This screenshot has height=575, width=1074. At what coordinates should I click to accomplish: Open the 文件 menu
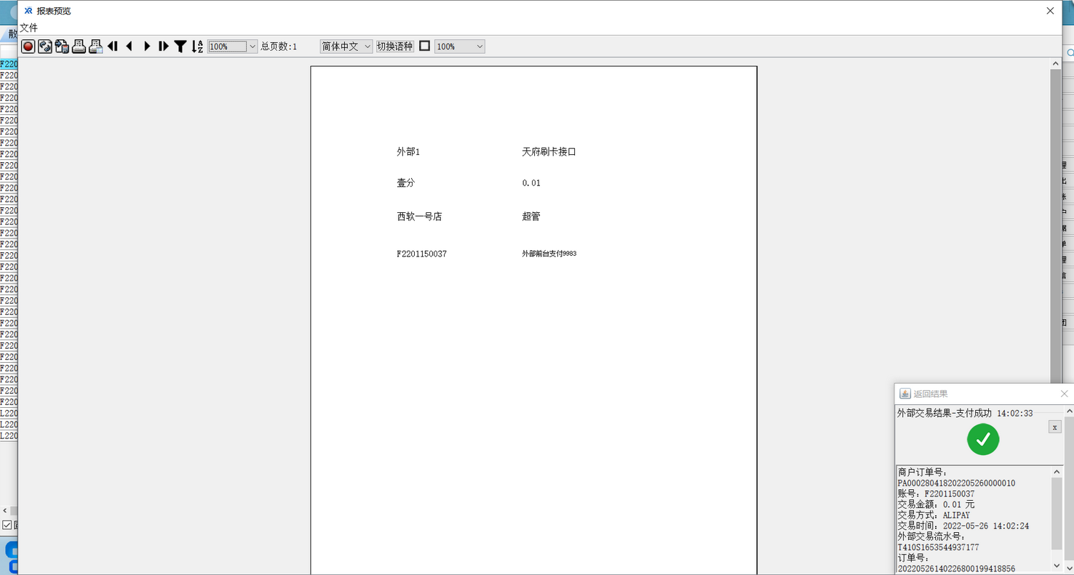point(28,28)
